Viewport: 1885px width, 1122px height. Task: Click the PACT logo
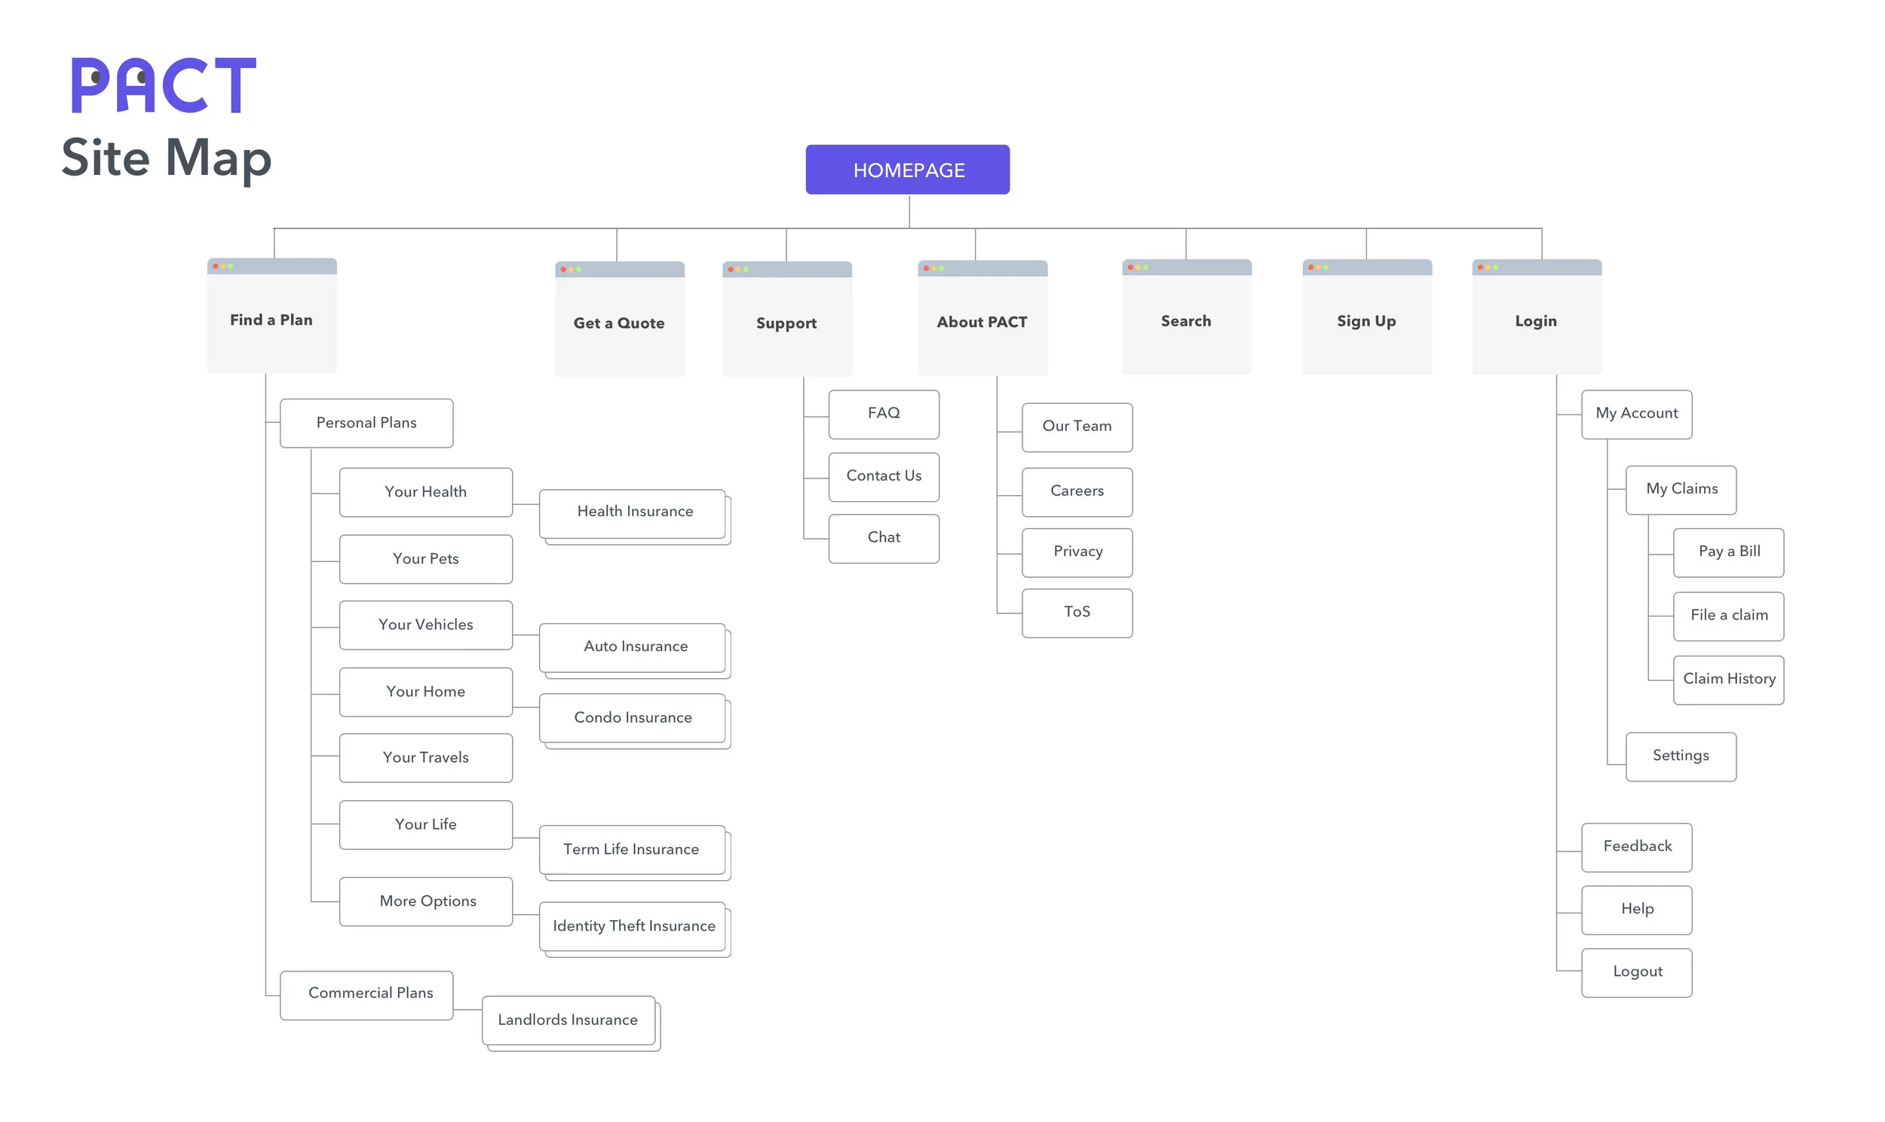point(164,85)
